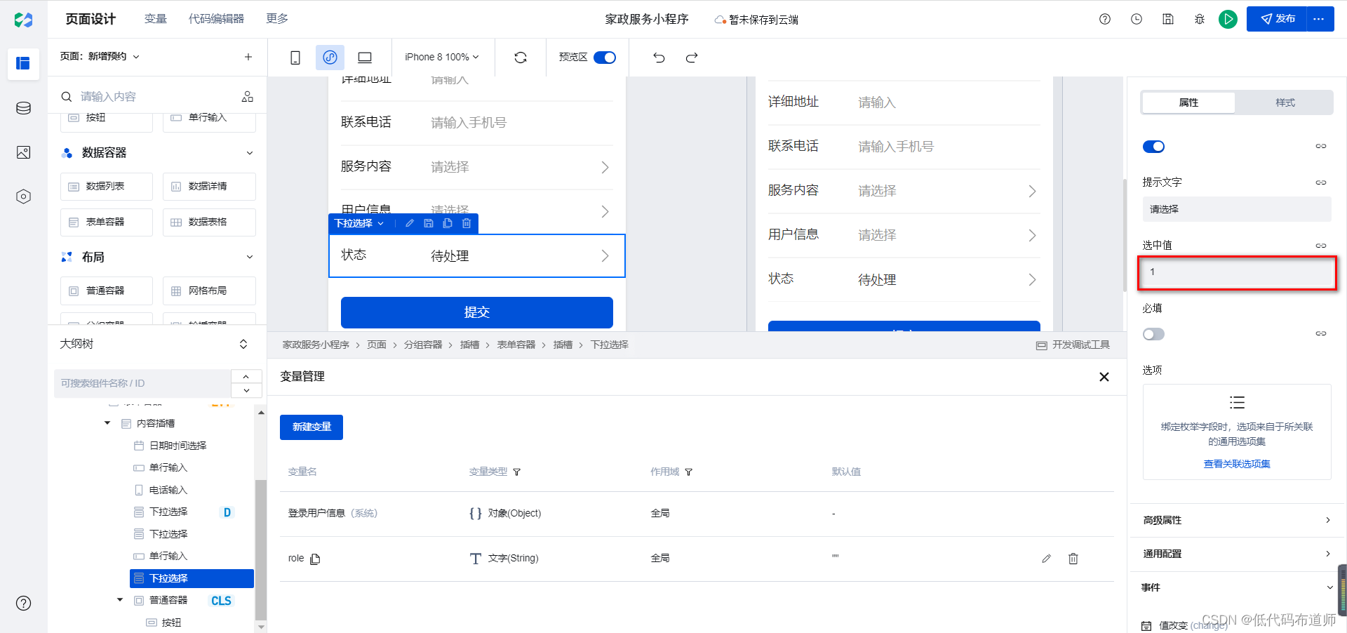Switch to the 属性 tab
Image resolution: width=1347 pixels, height=633 pixels.
1188,102
